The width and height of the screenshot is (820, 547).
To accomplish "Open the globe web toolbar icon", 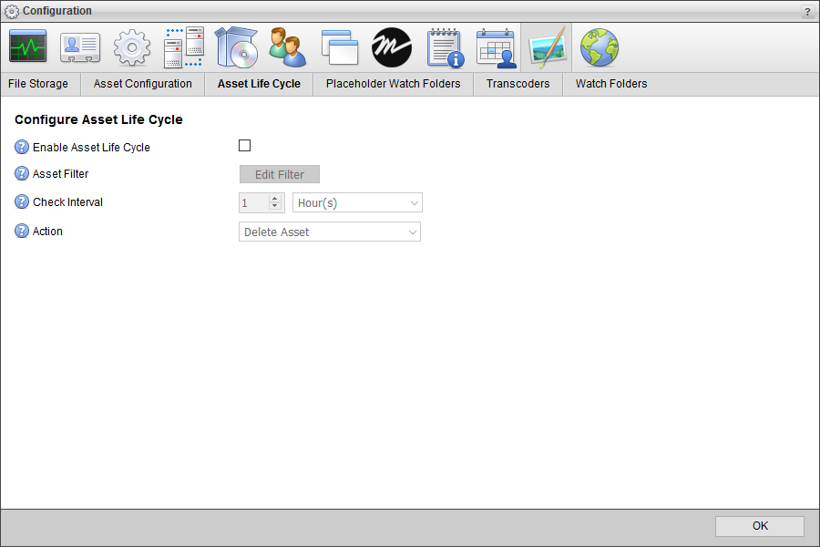I will (x=599, y=46).
